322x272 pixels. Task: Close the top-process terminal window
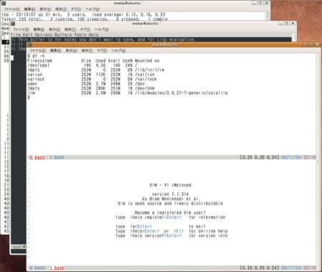267,3
